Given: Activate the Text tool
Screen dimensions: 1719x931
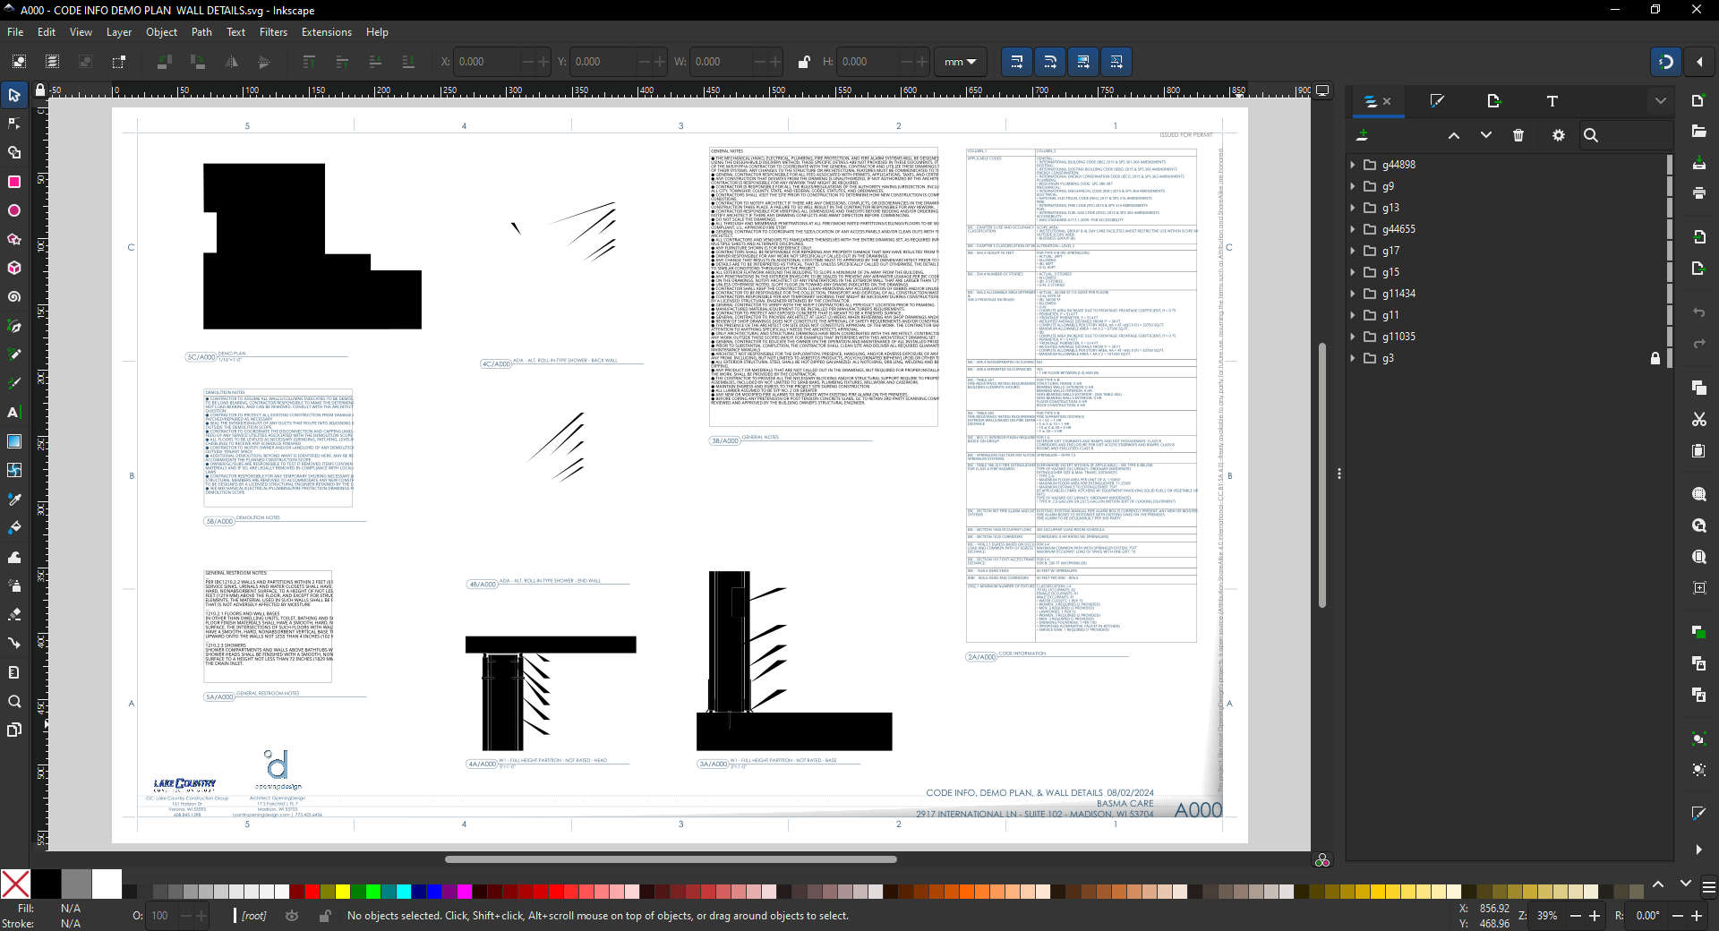Looking at the screenshot, I should [x=14, y=413].
